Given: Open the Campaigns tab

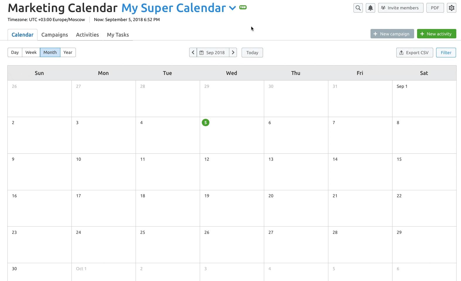Looking at the screenshot, I should pos(55,35).
